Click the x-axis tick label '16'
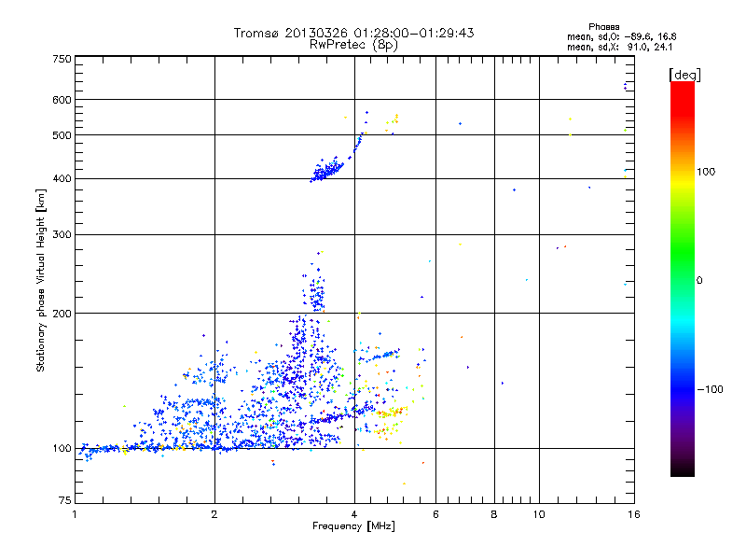This screenshot has width=746, height=560. 634,514
